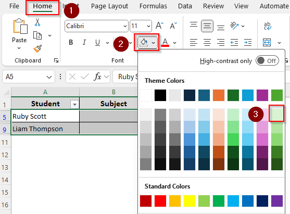Align text right
The image size is (290, 214).
221,43
